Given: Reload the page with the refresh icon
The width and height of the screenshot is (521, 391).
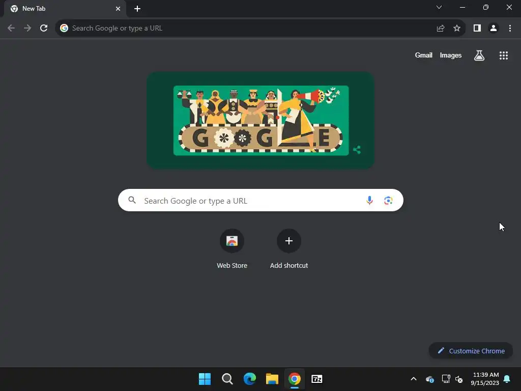Looking at the screenshot, I should coord(44,28).
